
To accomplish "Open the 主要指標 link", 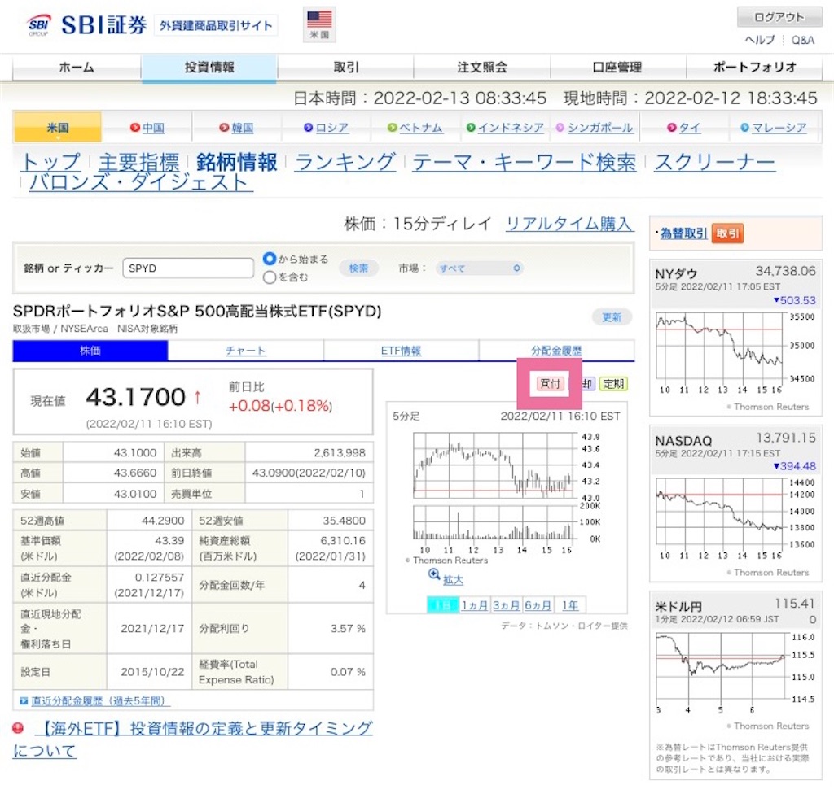I will click(x=138, y=162).
